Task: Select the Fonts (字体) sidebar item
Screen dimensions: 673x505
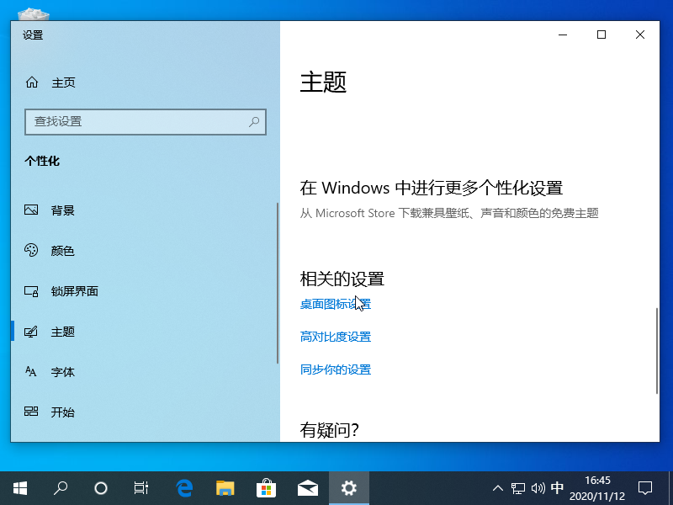Action: point(62,372)
